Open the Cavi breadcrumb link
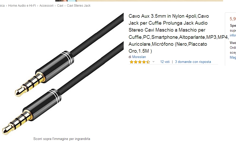The width and height of the screenshot is (236, 141). coord(60,6)
